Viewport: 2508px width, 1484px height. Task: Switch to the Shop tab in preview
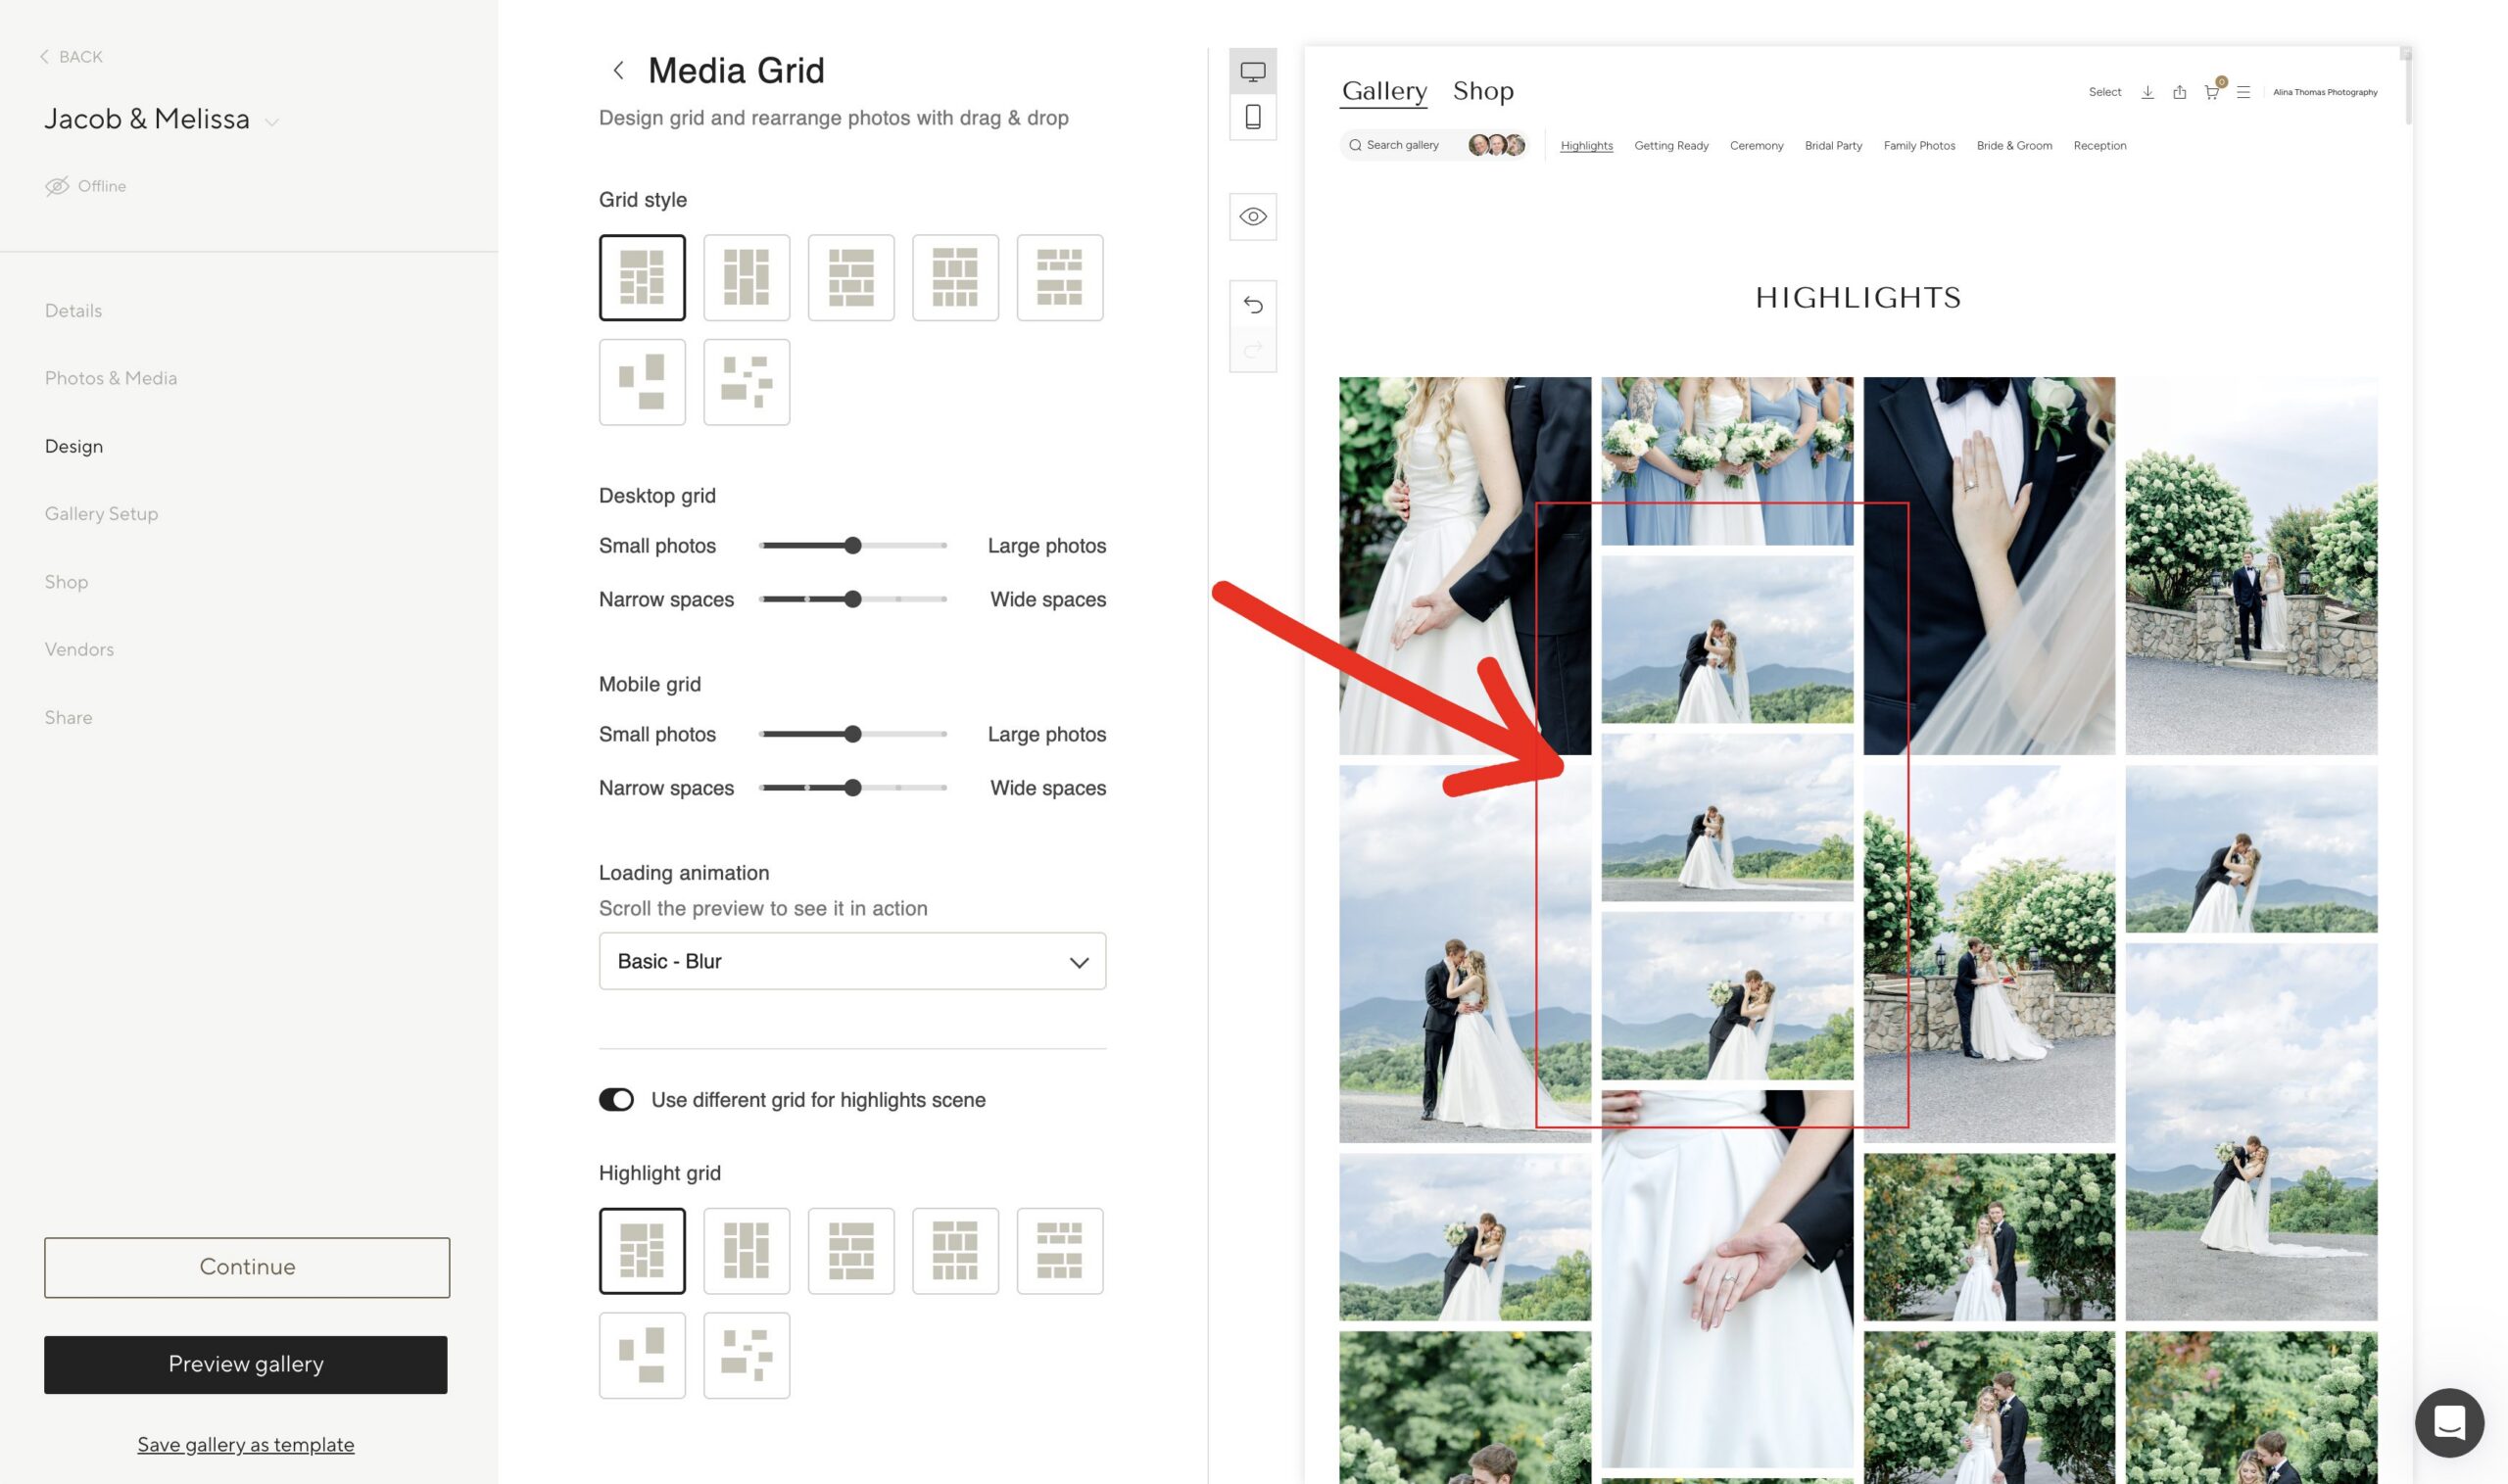[1483, 91]
